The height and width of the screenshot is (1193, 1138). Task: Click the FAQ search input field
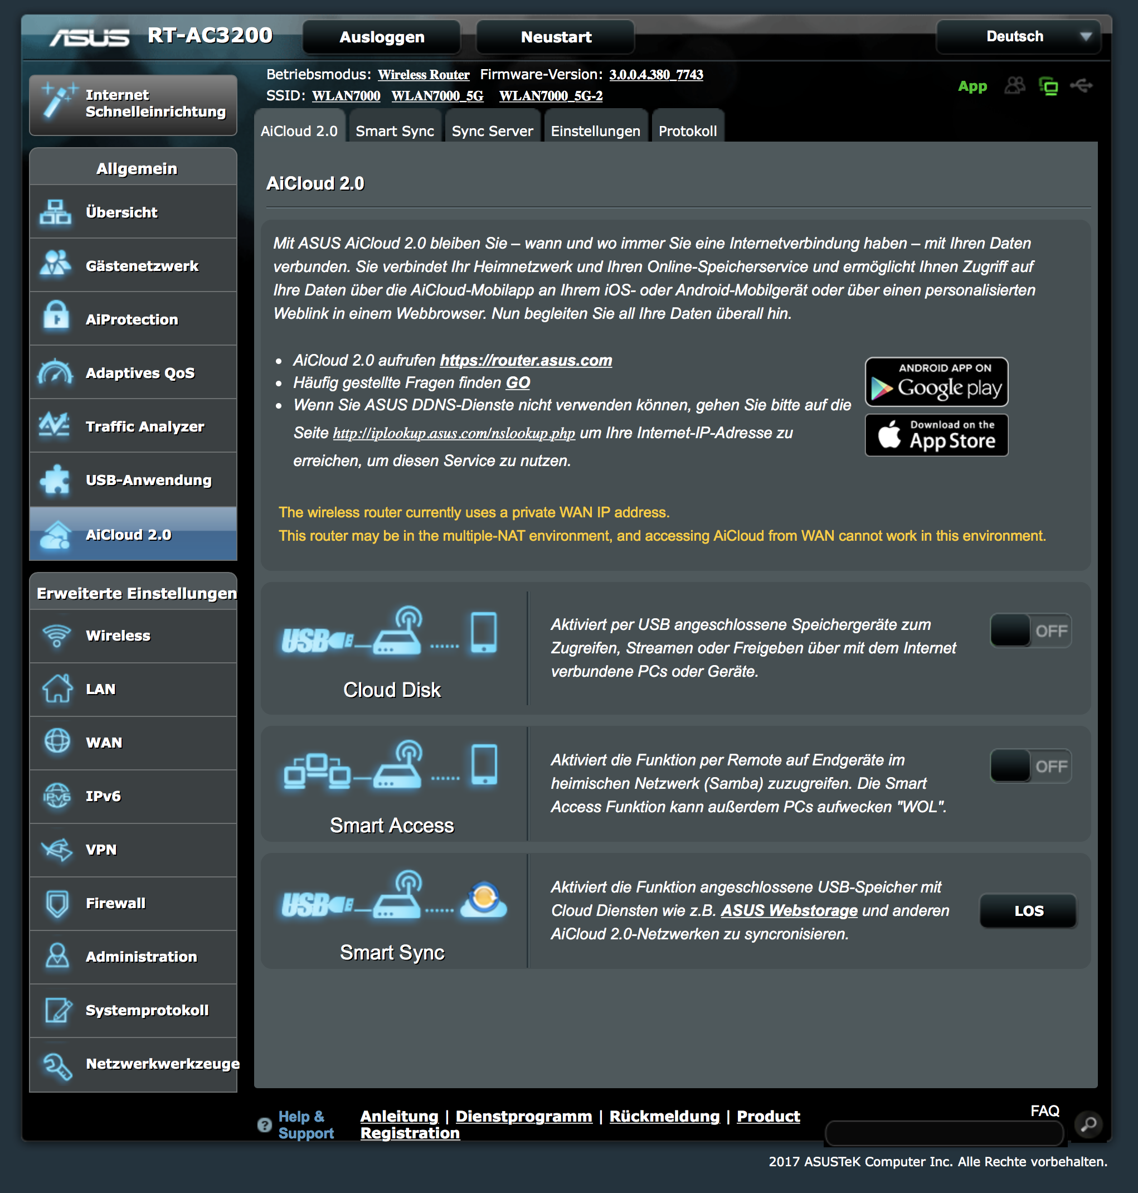click(944, 1132)
